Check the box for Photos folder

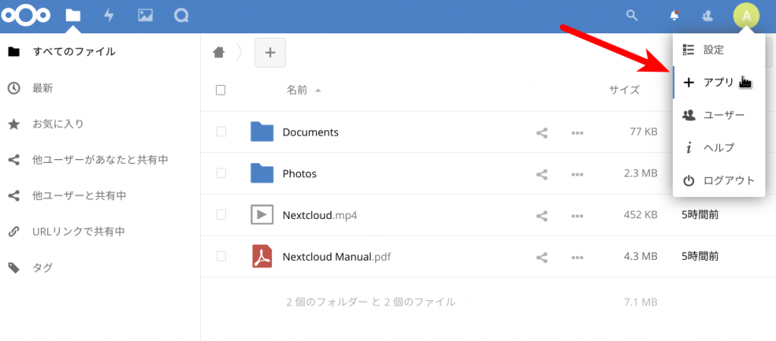pyautogui.click(x=221, y=174)
